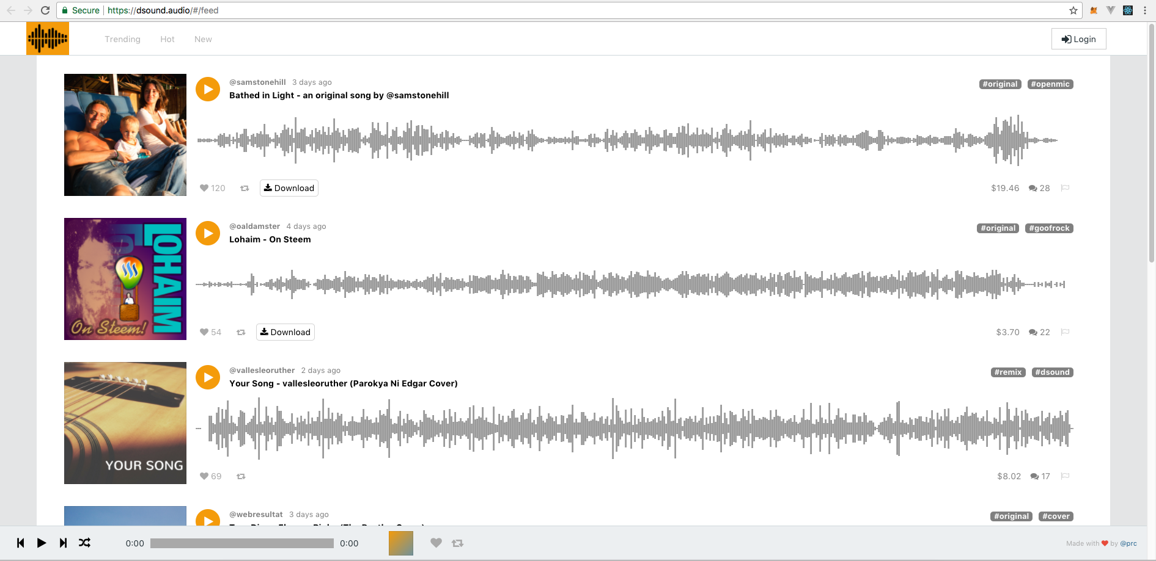The height and width of the screenshot is (561, 1156).
Task: Open Your Song guitar cover art
Action: tap(125, 423)
